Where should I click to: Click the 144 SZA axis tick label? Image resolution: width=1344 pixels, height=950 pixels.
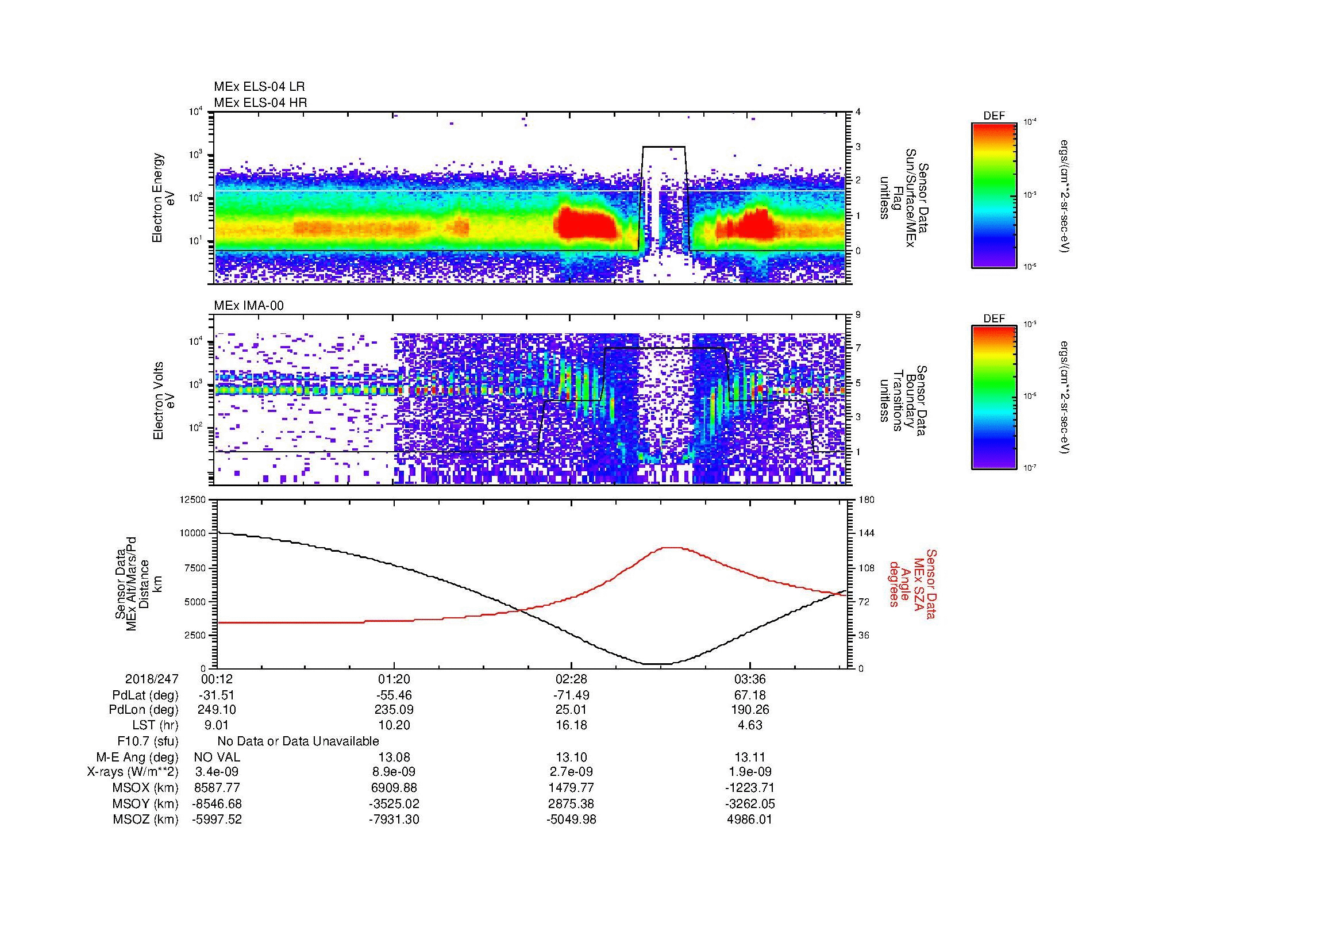coord(867,533)
